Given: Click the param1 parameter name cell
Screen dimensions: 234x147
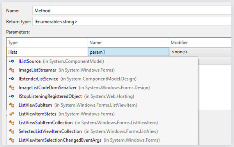Looking at the screenshot, I should pos(128,52).
